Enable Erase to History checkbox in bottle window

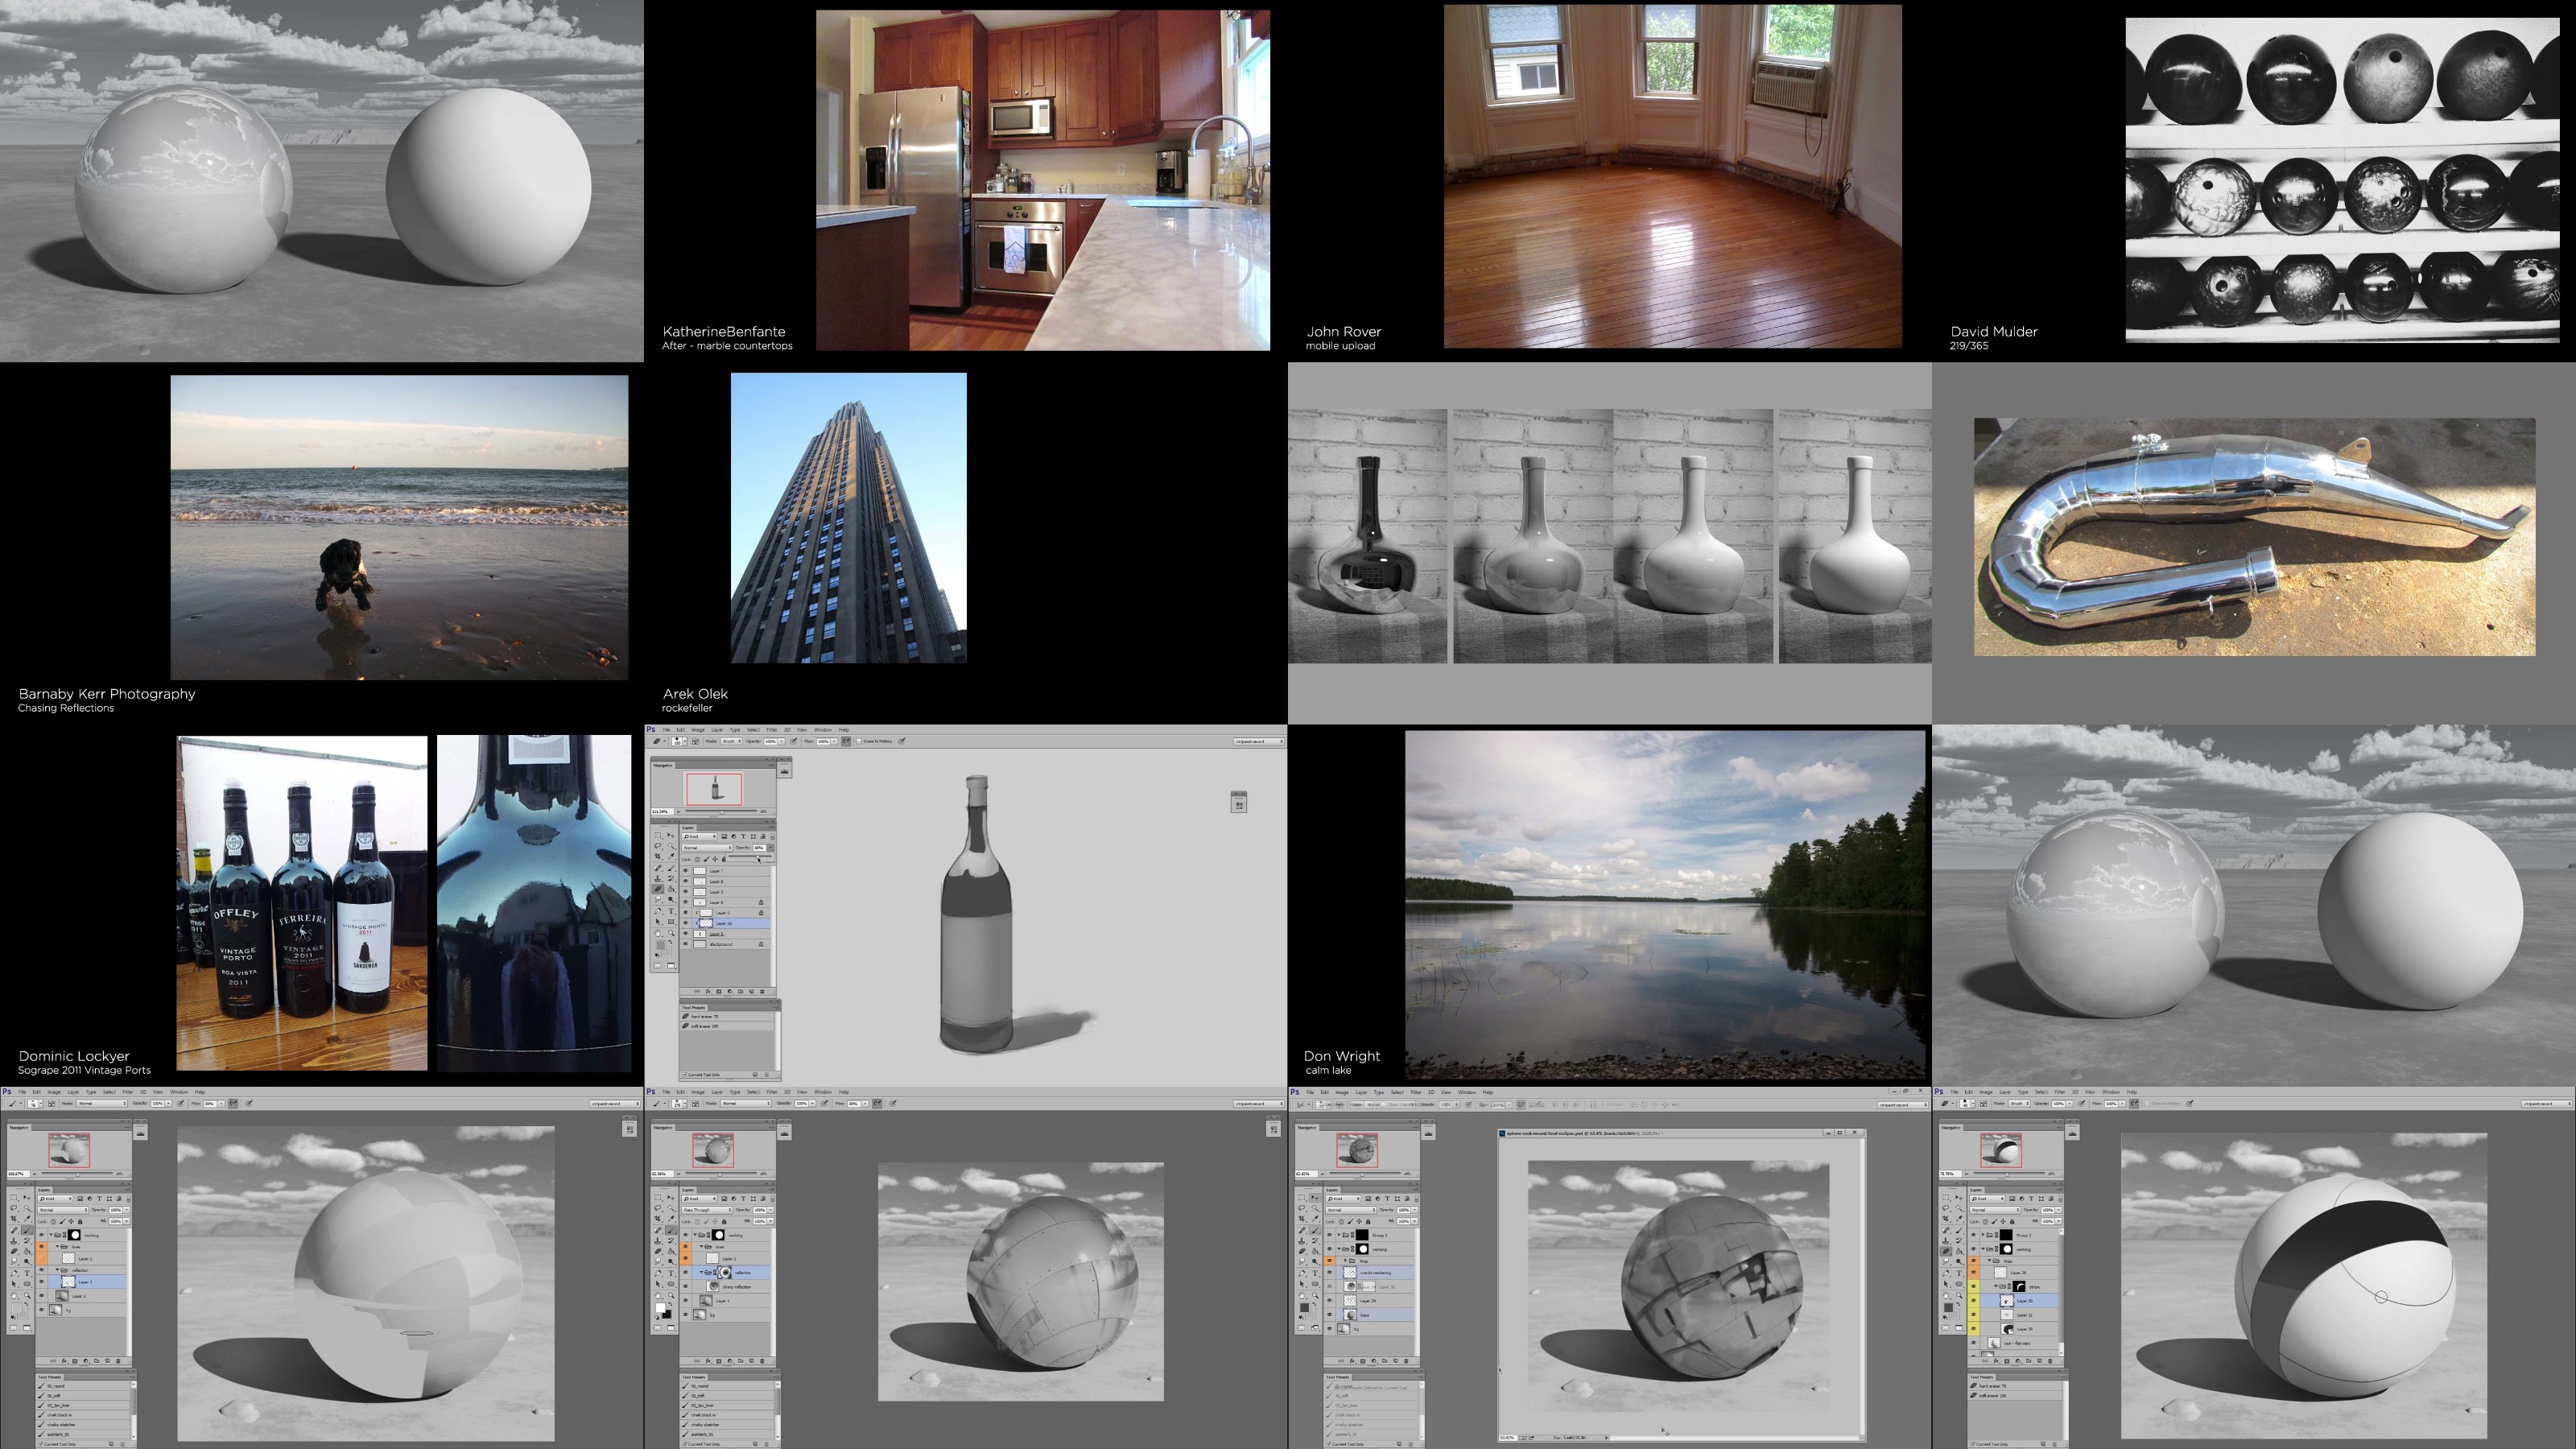[x=860, y=742]
